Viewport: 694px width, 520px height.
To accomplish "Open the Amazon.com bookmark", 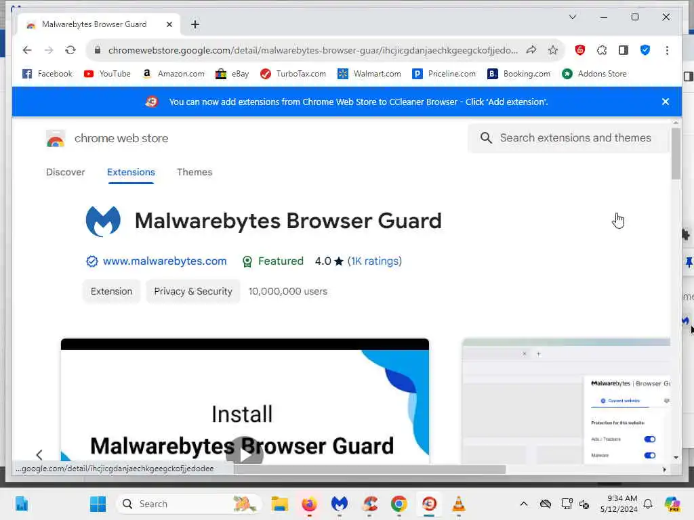I will click(173, 74).
